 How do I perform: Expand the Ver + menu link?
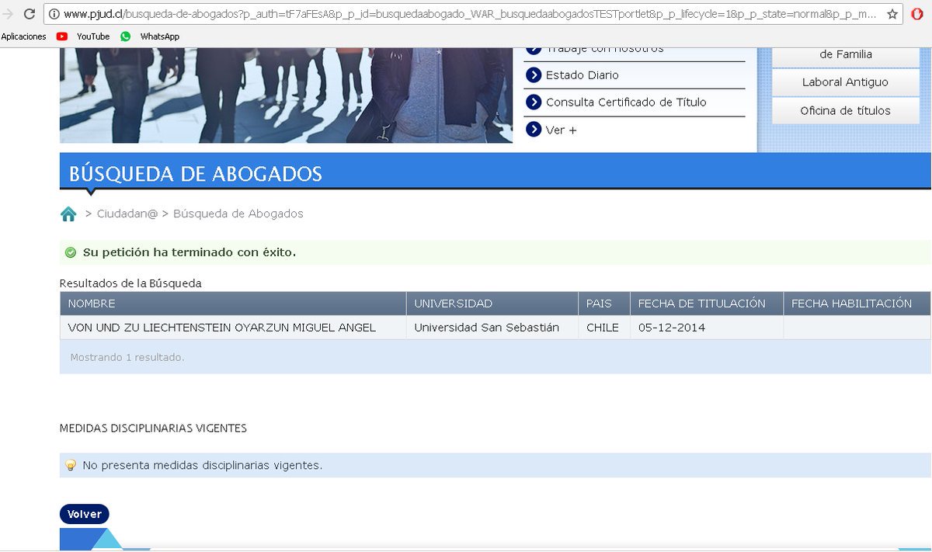[562, 130]
